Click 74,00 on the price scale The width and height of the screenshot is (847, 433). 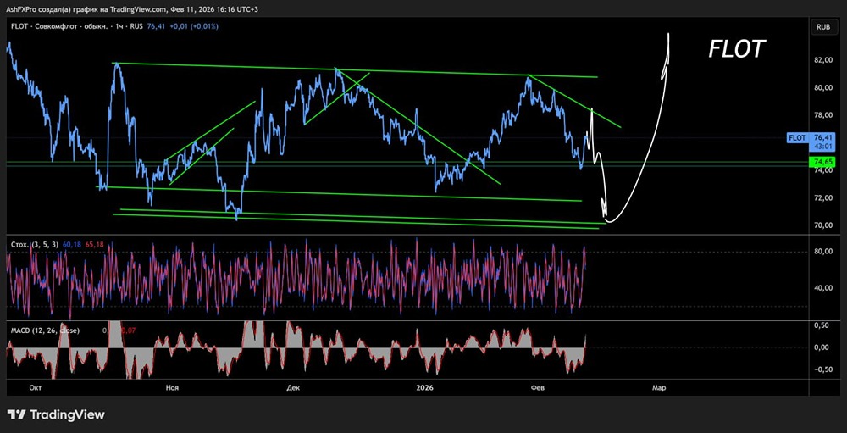(823, 170)
